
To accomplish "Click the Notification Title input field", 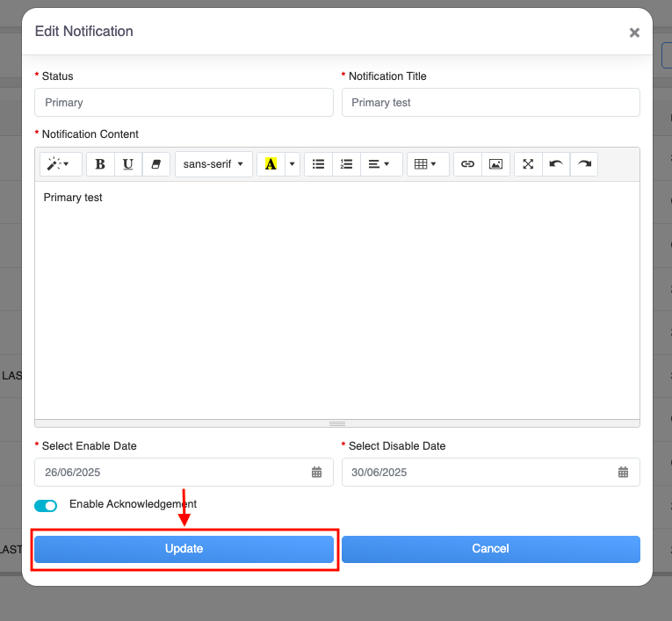I will tap(490, 103).
